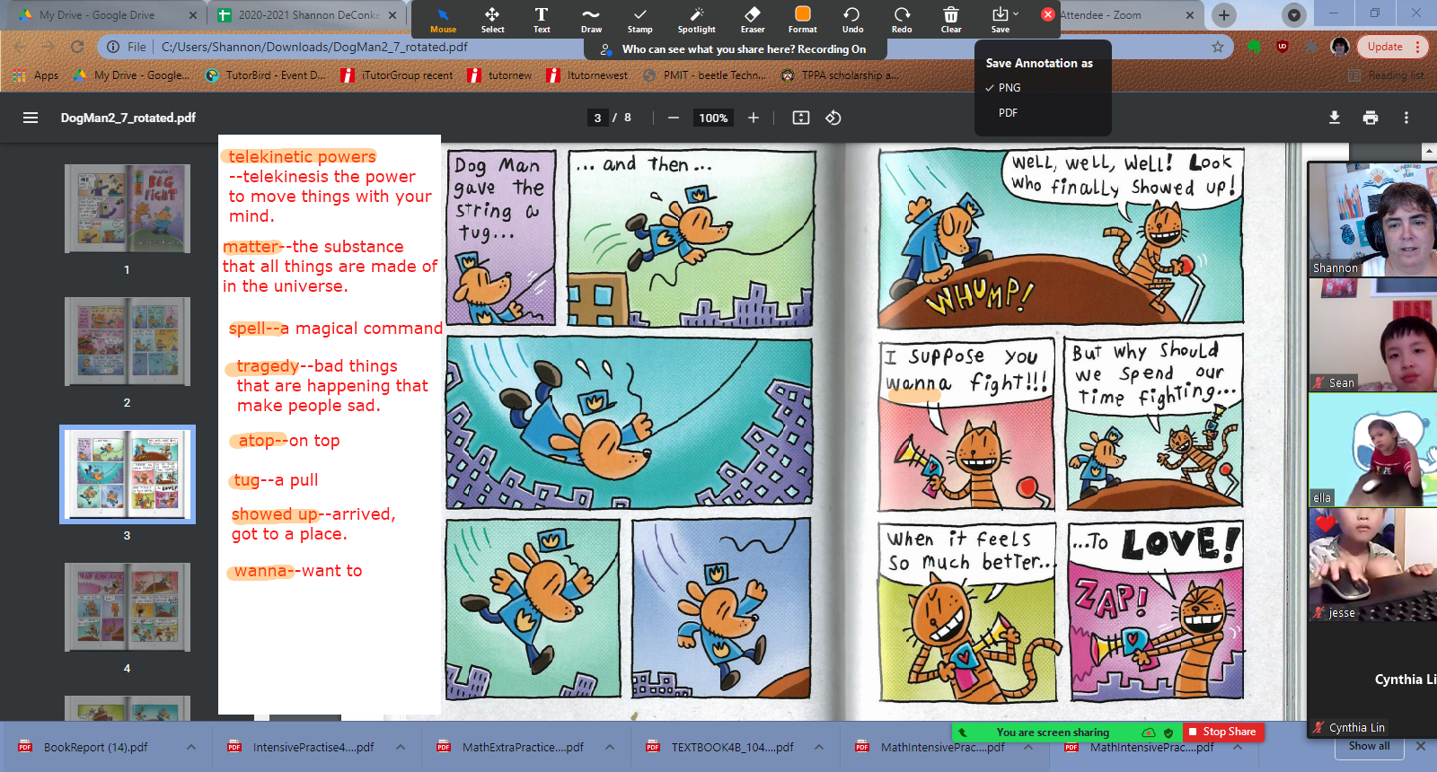Show all downloads
Image resolution: width=1437 pixels, height=772 pixels.
[1369, 746]
